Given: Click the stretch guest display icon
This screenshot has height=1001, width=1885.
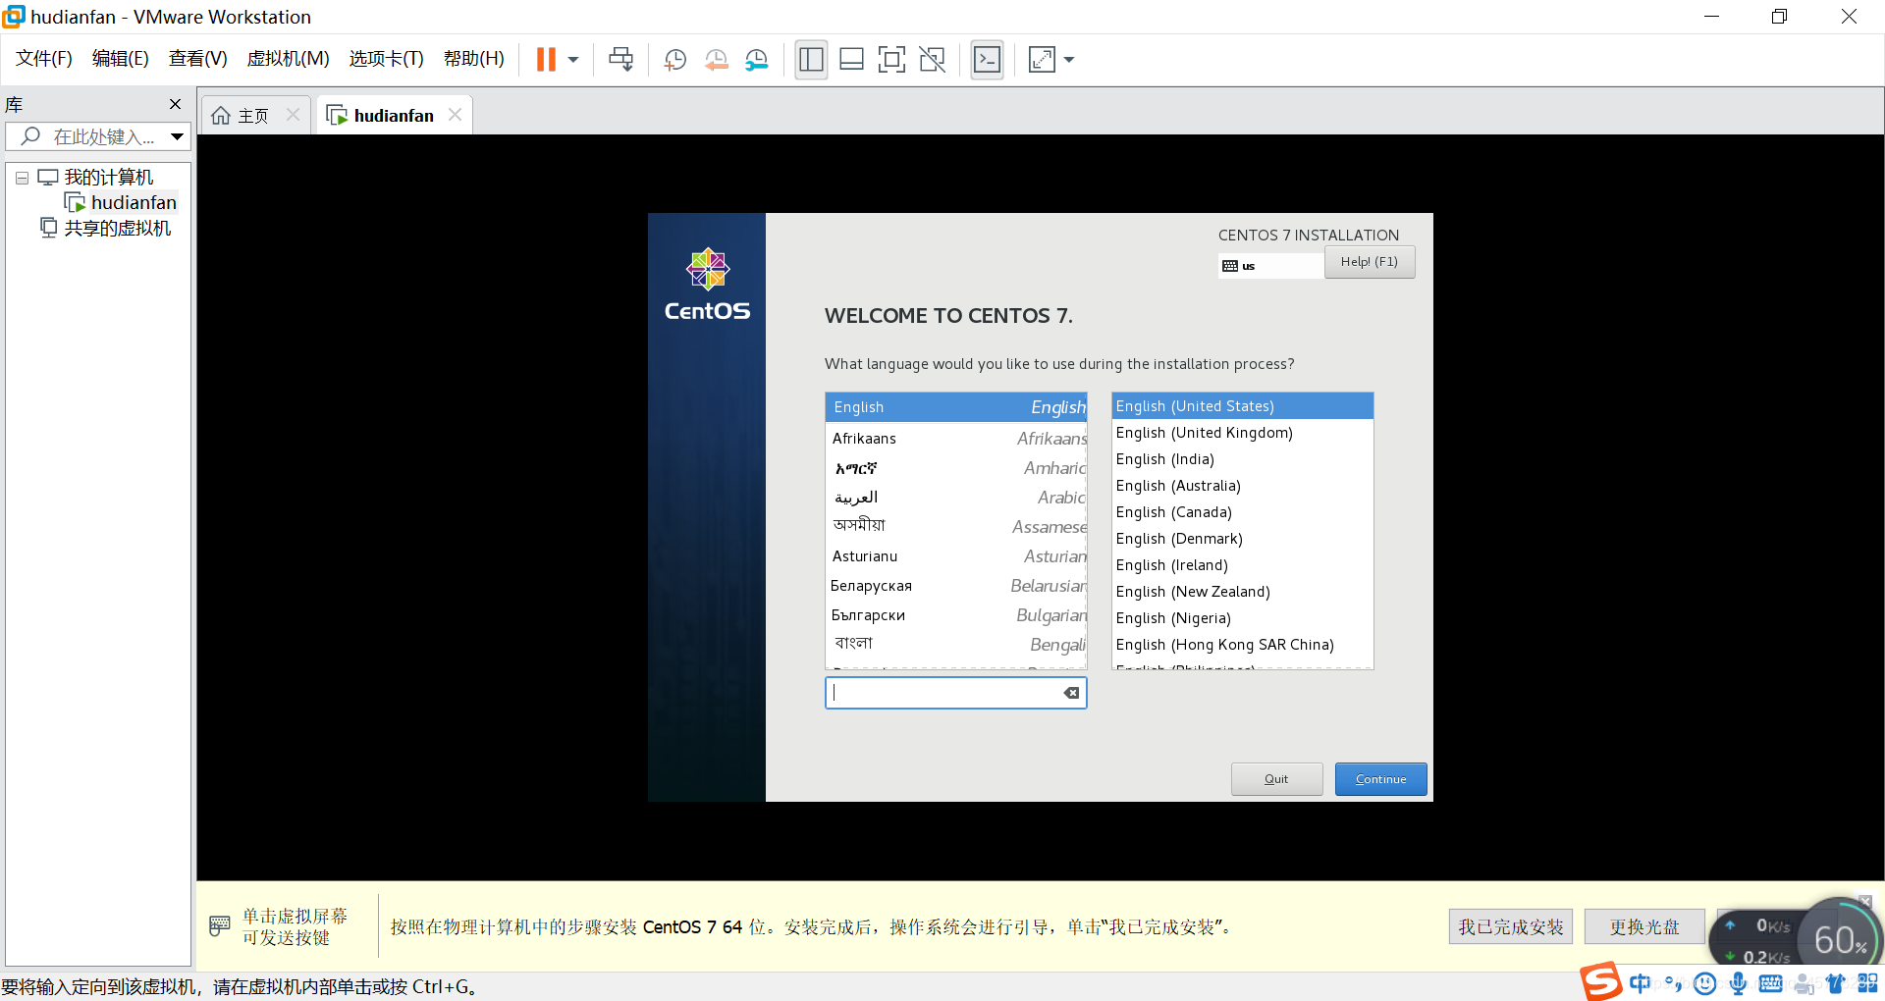Looking at the screenshot, I should 1042,60.
